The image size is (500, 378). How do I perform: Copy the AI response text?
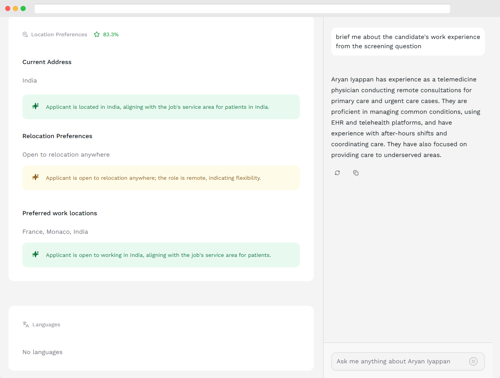coord(356,173)
